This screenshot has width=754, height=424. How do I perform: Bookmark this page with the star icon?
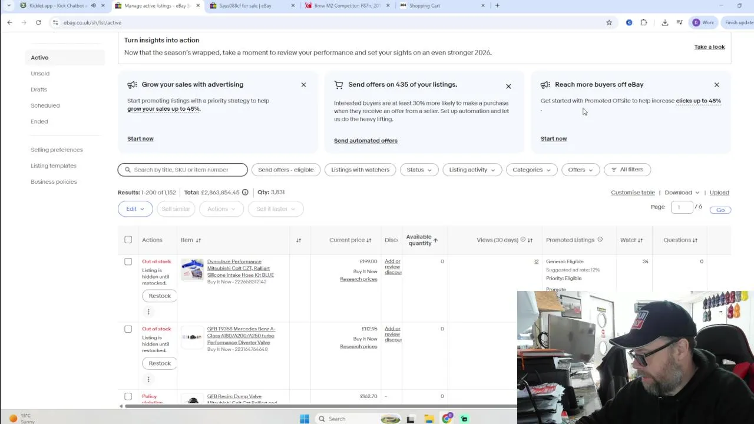click(609, 22)
